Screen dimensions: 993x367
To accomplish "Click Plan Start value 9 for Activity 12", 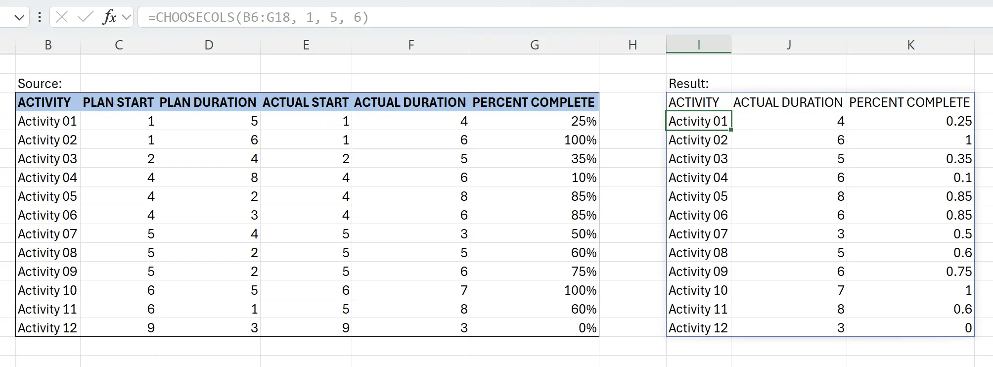I will point(119,327).
